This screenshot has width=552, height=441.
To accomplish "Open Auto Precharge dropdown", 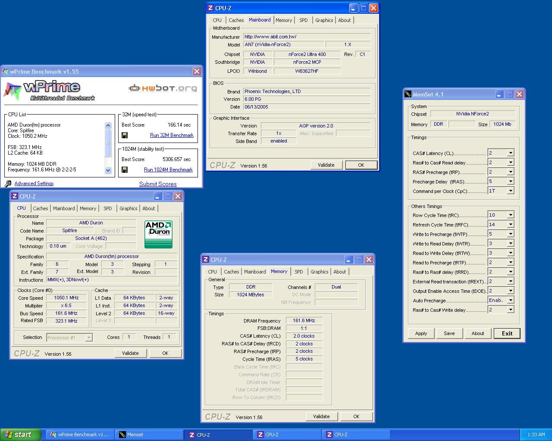I will [511, 300].
